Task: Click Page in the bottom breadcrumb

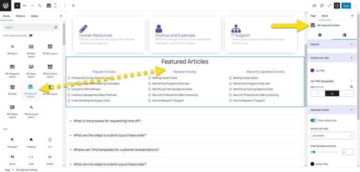Action: pos(7,170)
